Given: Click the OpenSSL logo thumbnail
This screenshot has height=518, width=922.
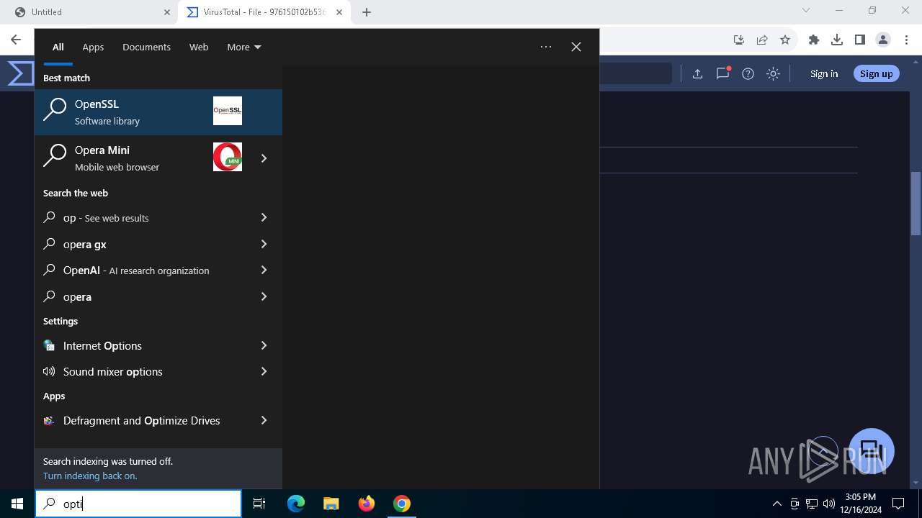Looking at the screenshot, I should click(x=228, y=111).
